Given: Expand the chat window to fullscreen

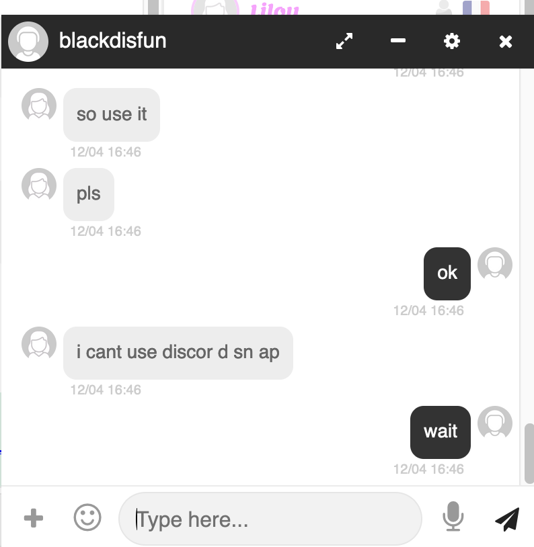Looking at the screenshot, I should coord(344,41).
